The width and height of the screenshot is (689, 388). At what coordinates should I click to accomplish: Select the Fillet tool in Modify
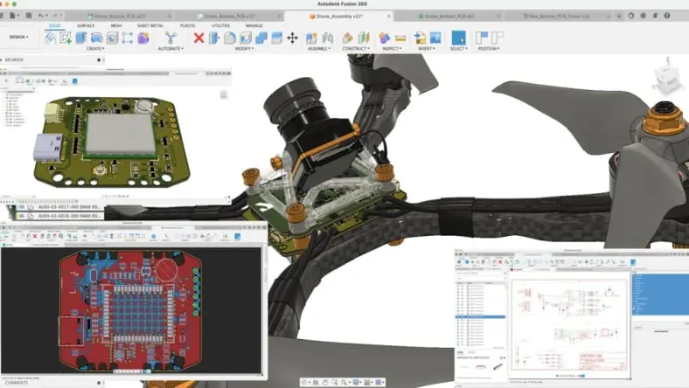pos(229,38)
